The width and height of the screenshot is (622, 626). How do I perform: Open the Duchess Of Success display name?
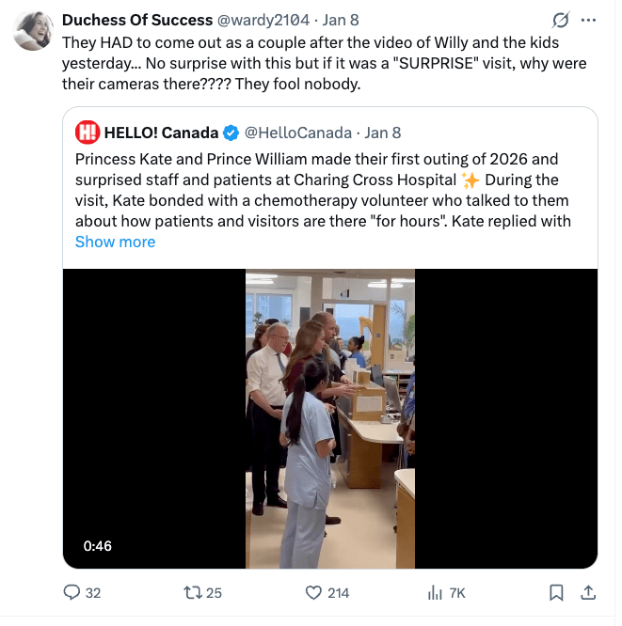pos(137,20)
